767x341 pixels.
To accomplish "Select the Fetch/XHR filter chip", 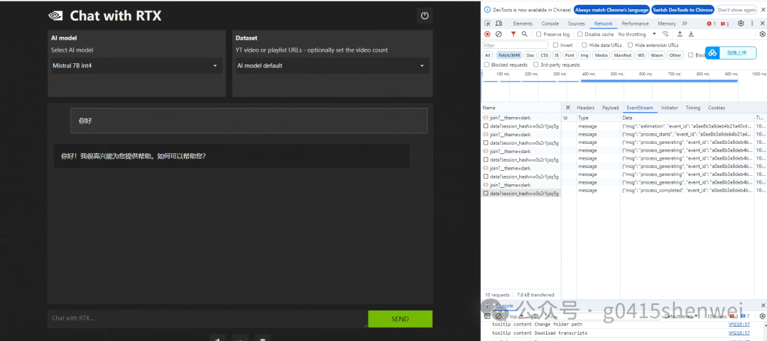I will coord(509,55).
